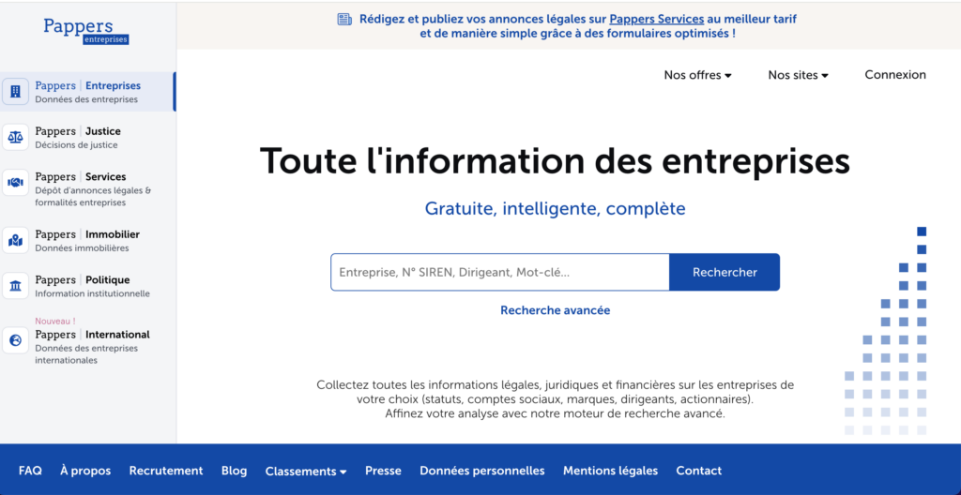
Task: Click the Connexion link
Action: (x=895, y=75)
